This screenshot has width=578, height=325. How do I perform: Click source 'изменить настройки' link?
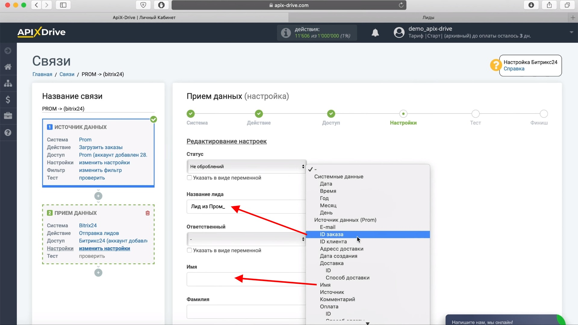(x=104, y=162)
